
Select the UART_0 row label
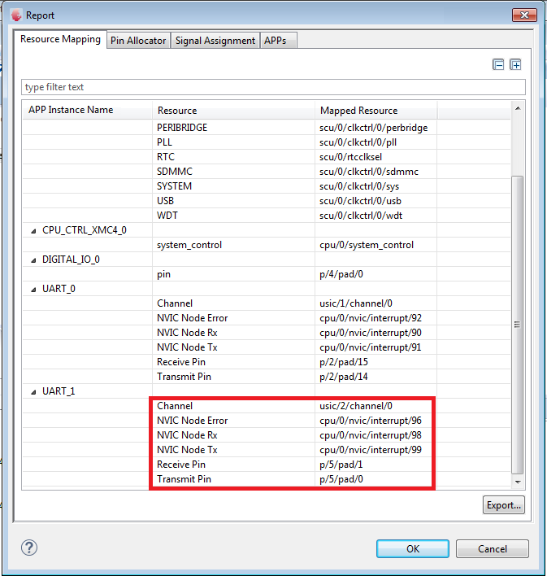click(59, 289)
